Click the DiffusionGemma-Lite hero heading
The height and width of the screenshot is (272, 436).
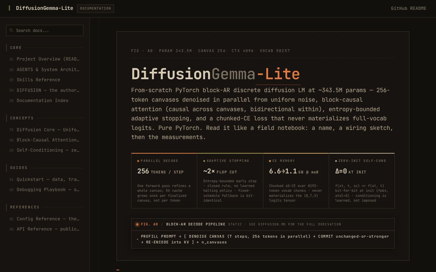click(x=216, y=74)
